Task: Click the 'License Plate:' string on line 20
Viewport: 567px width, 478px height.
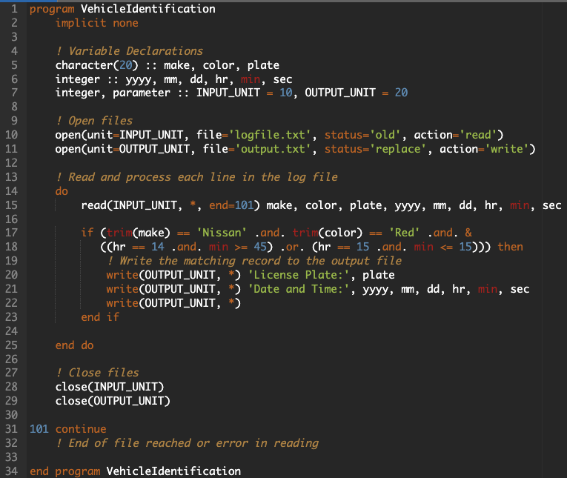Action: click(299, 275)
